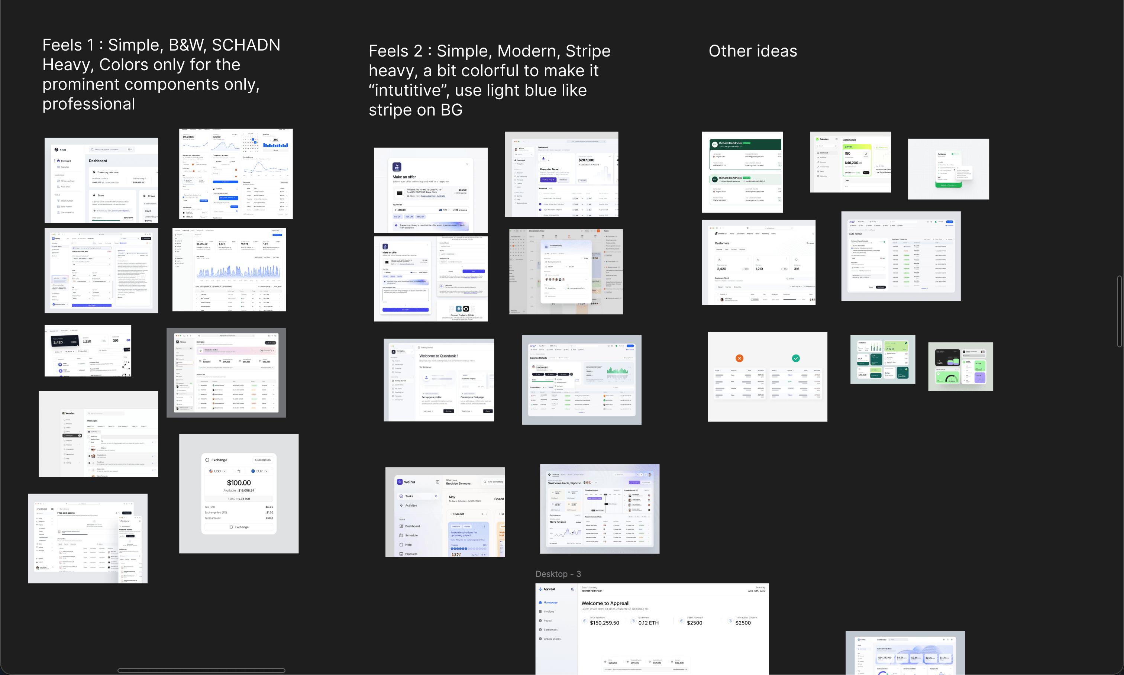Click the '$100.00' amount on Exchange card

pyautogui.click(x=239, y=482)
